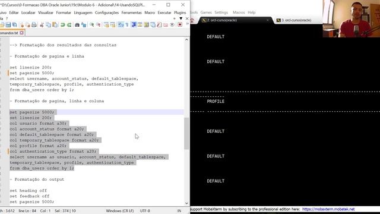Click the Save All toolbar icon
This screenshot has height=214, width=380.
coord(14,25)
